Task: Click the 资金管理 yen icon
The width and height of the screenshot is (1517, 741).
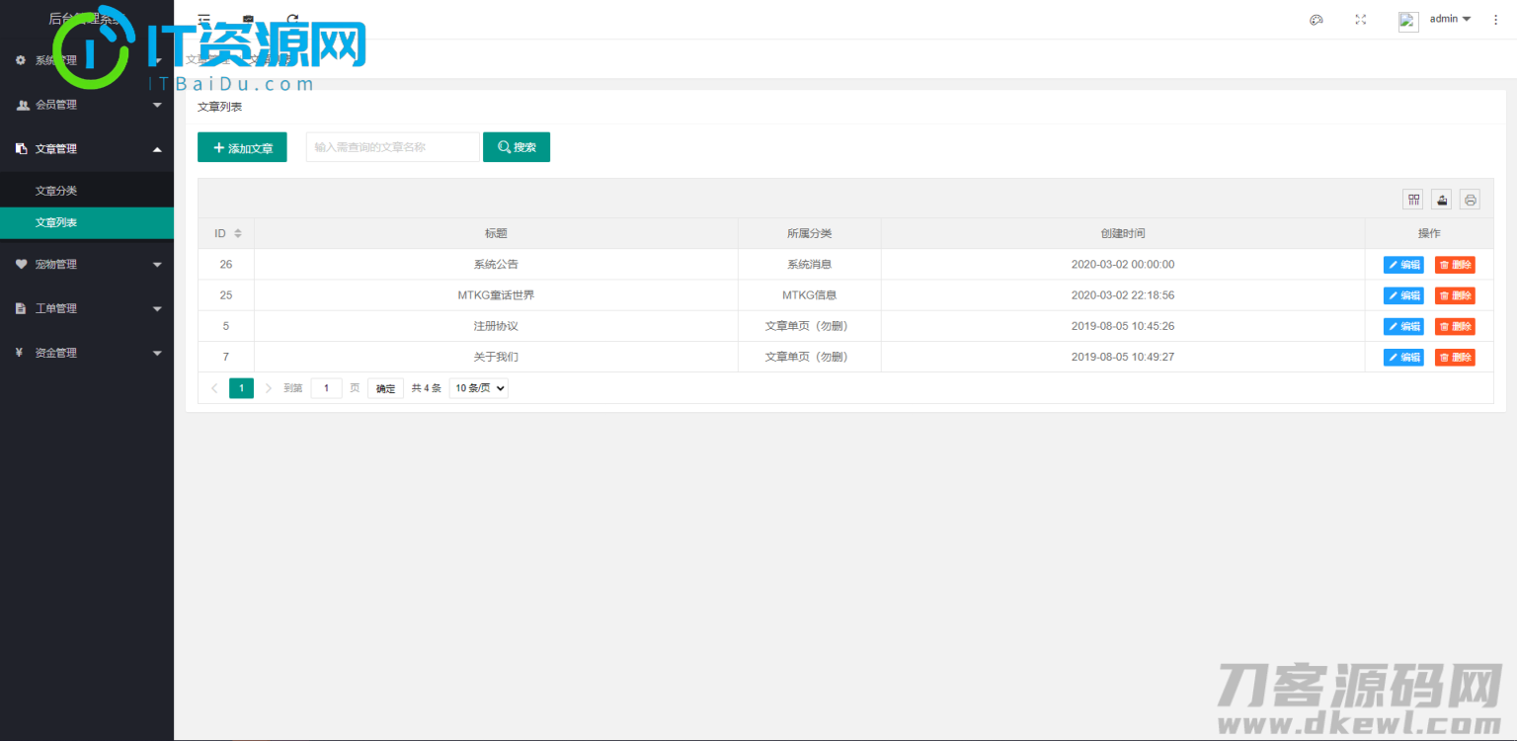Action: tap(20, 353)
